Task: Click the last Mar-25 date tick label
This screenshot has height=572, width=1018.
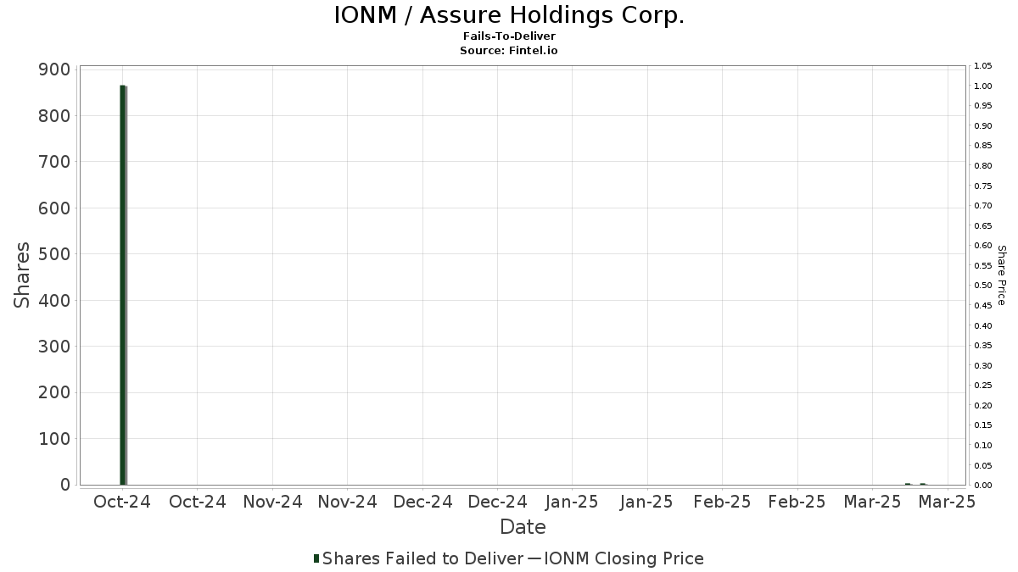Action: [x=948, y=502]
